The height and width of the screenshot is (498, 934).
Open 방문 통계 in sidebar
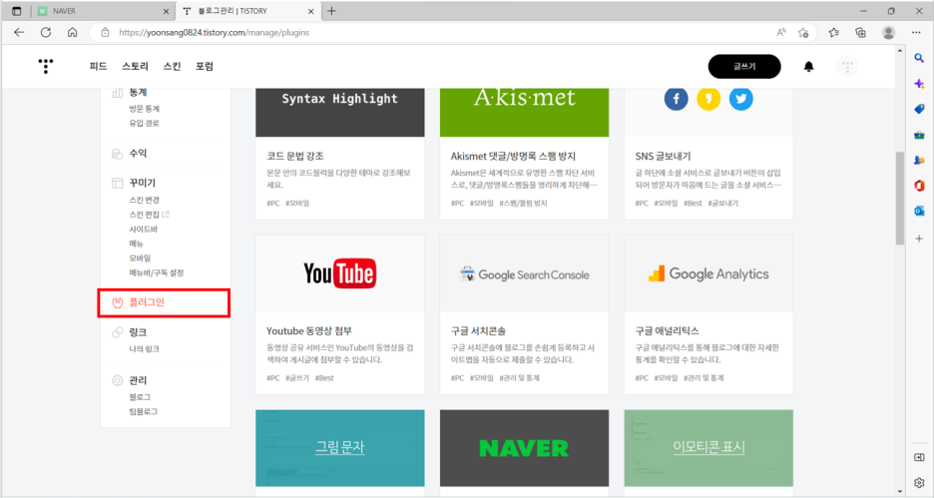pos(144,109)
